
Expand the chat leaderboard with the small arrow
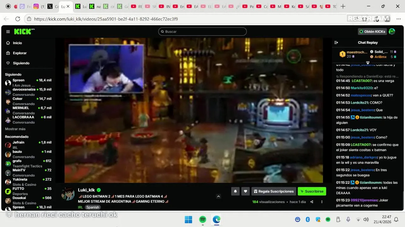coord(368,62)
